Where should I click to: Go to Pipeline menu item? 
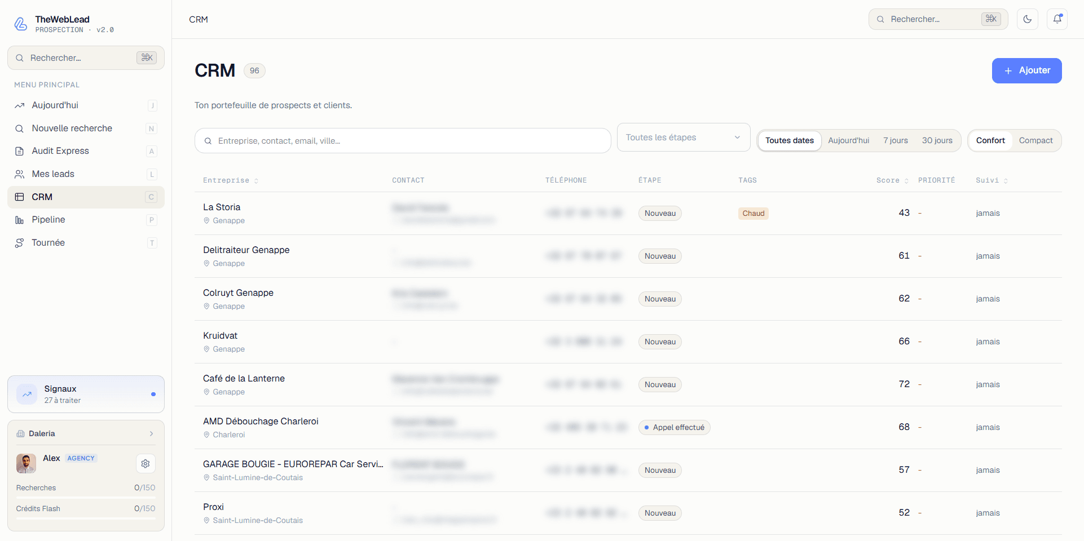tap(86, 220)
